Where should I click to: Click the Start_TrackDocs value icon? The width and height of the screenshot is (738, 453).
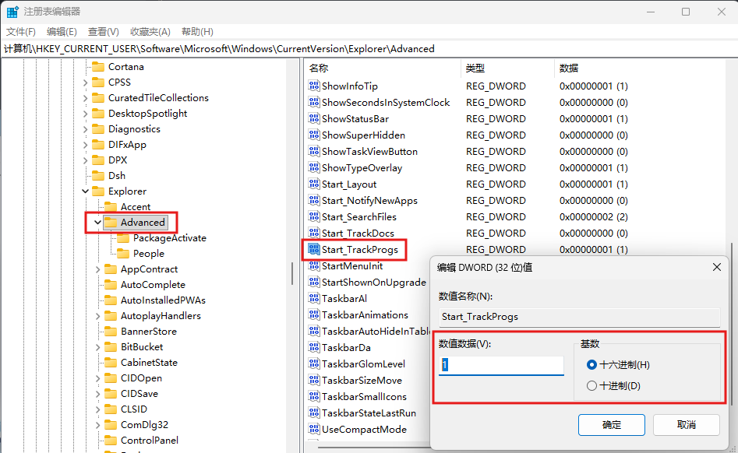(x=314, y=233)
